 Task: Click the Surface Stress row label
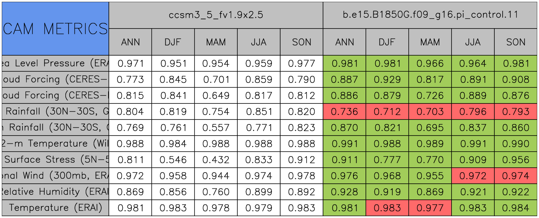tap(55, 160)
